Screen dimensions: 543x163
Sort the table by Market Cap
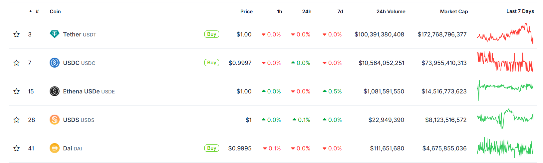[454, 11]
